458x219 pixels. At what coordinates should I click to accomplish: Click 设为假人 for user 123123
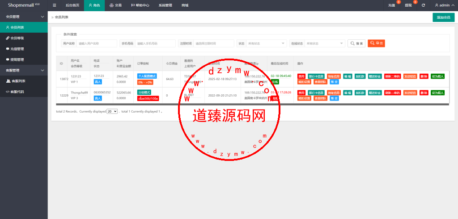point(437,76)
